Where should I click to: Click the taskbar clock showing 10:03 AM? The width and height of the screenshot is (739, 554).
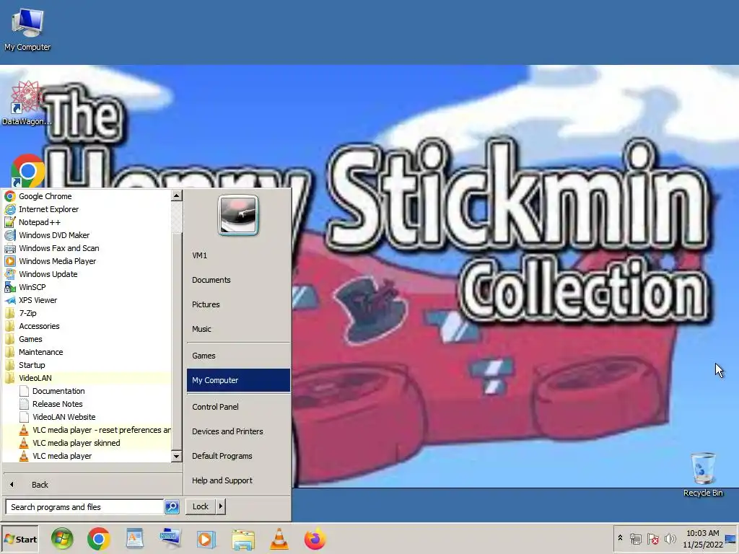coord(703,539)
